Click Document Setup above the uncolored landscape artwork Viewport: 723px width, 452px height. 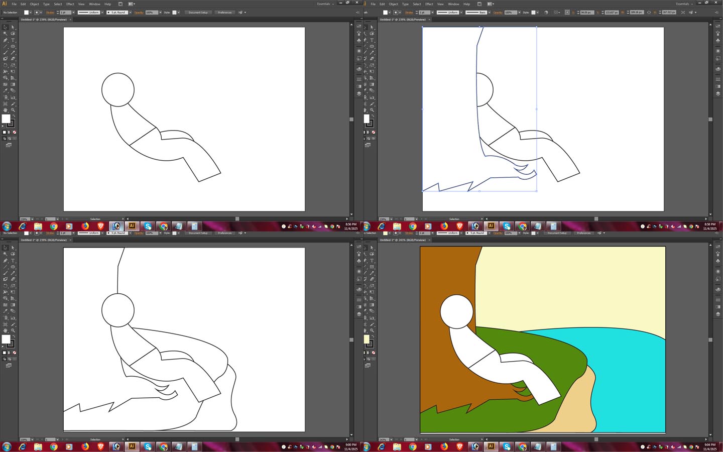pyautogui.click(x=198, y=233)
